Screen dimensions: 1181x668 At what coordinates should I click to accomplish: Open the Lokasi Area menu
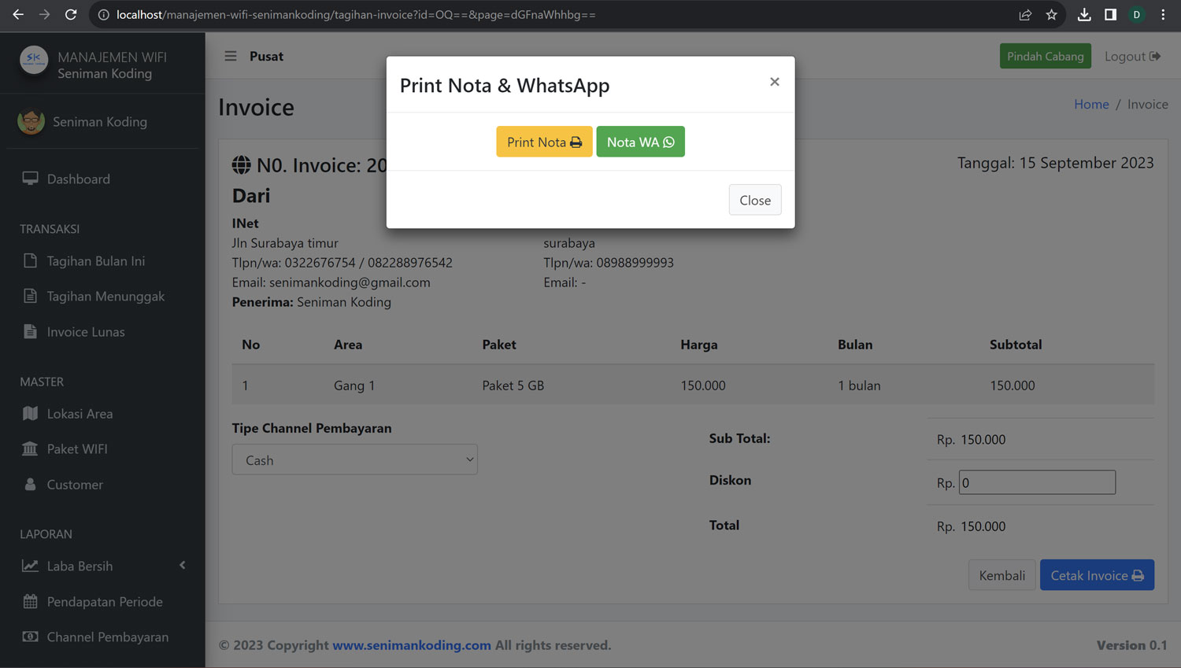80,413
